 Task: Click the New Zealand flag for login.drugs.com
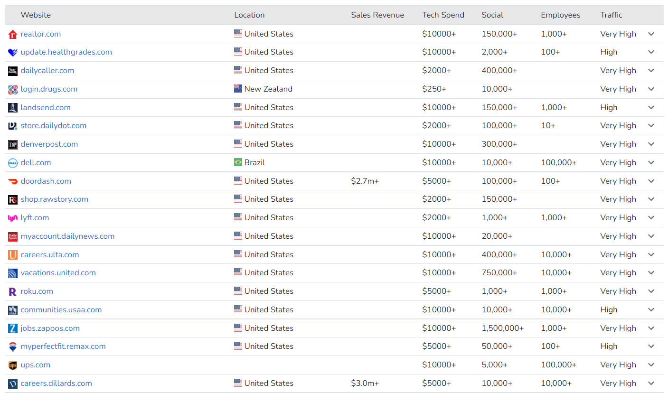(x=238, y=89)
